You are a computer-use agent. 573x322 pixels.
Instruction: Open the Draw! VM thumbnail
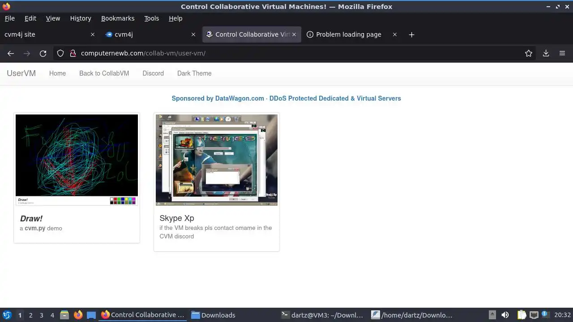point(77,160)
